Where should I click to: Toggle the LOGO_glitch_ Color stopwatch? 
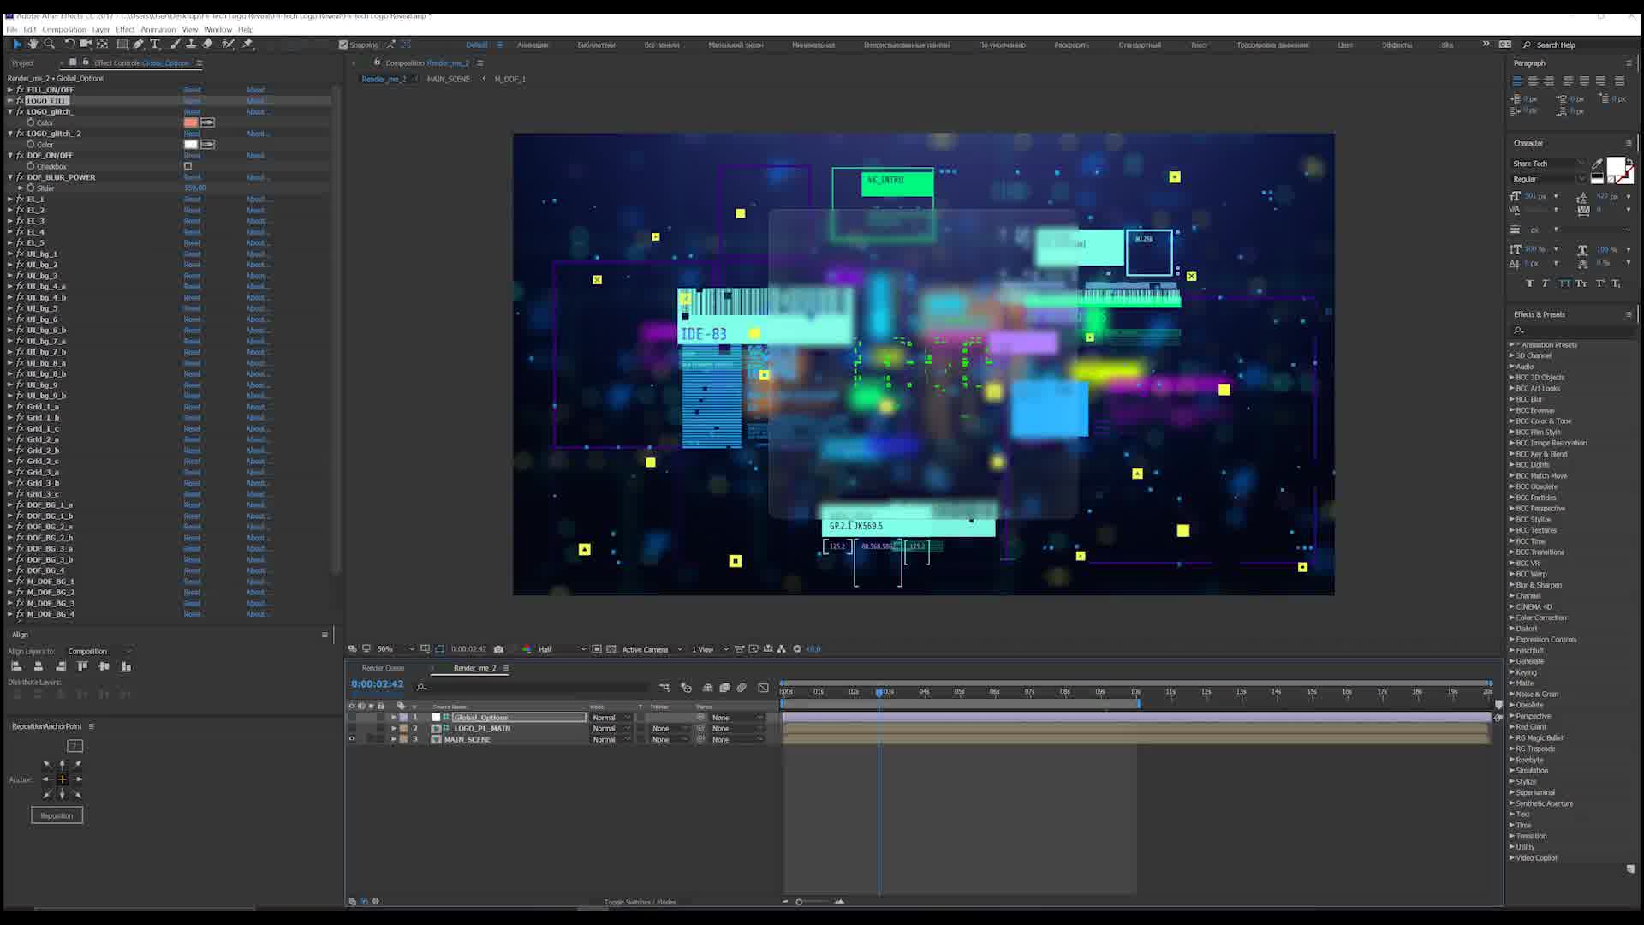tap(31, 122)
